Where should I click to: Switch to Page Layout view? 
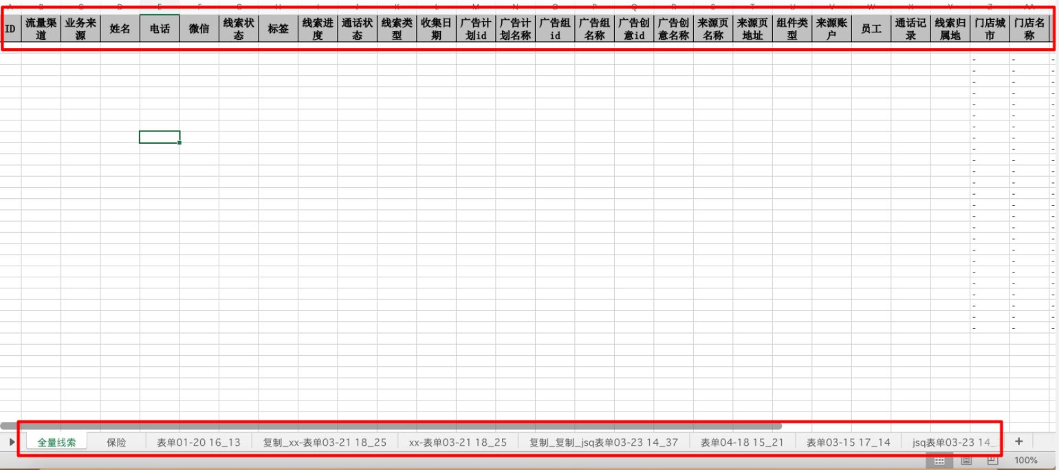(966, 460)
